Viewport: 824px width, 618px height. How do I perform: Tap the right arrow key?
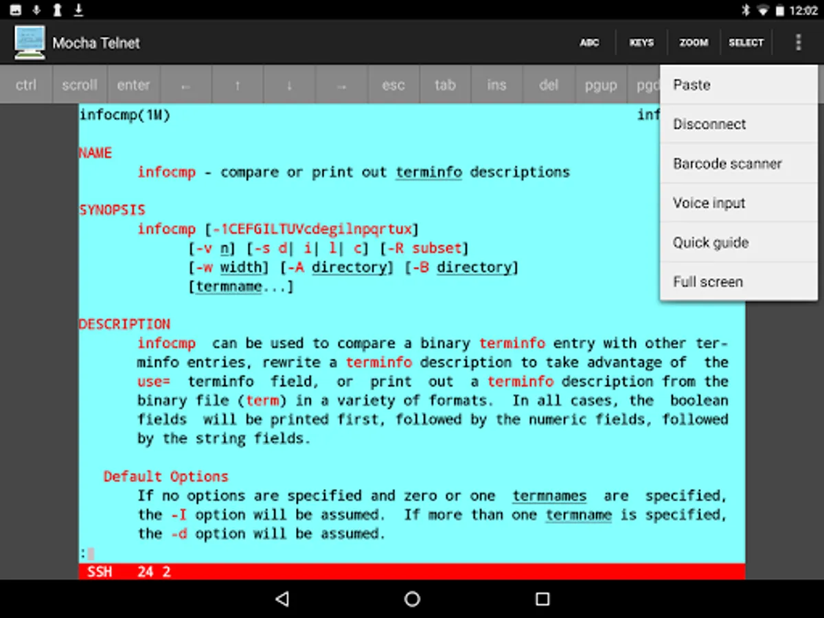[342, 85]
